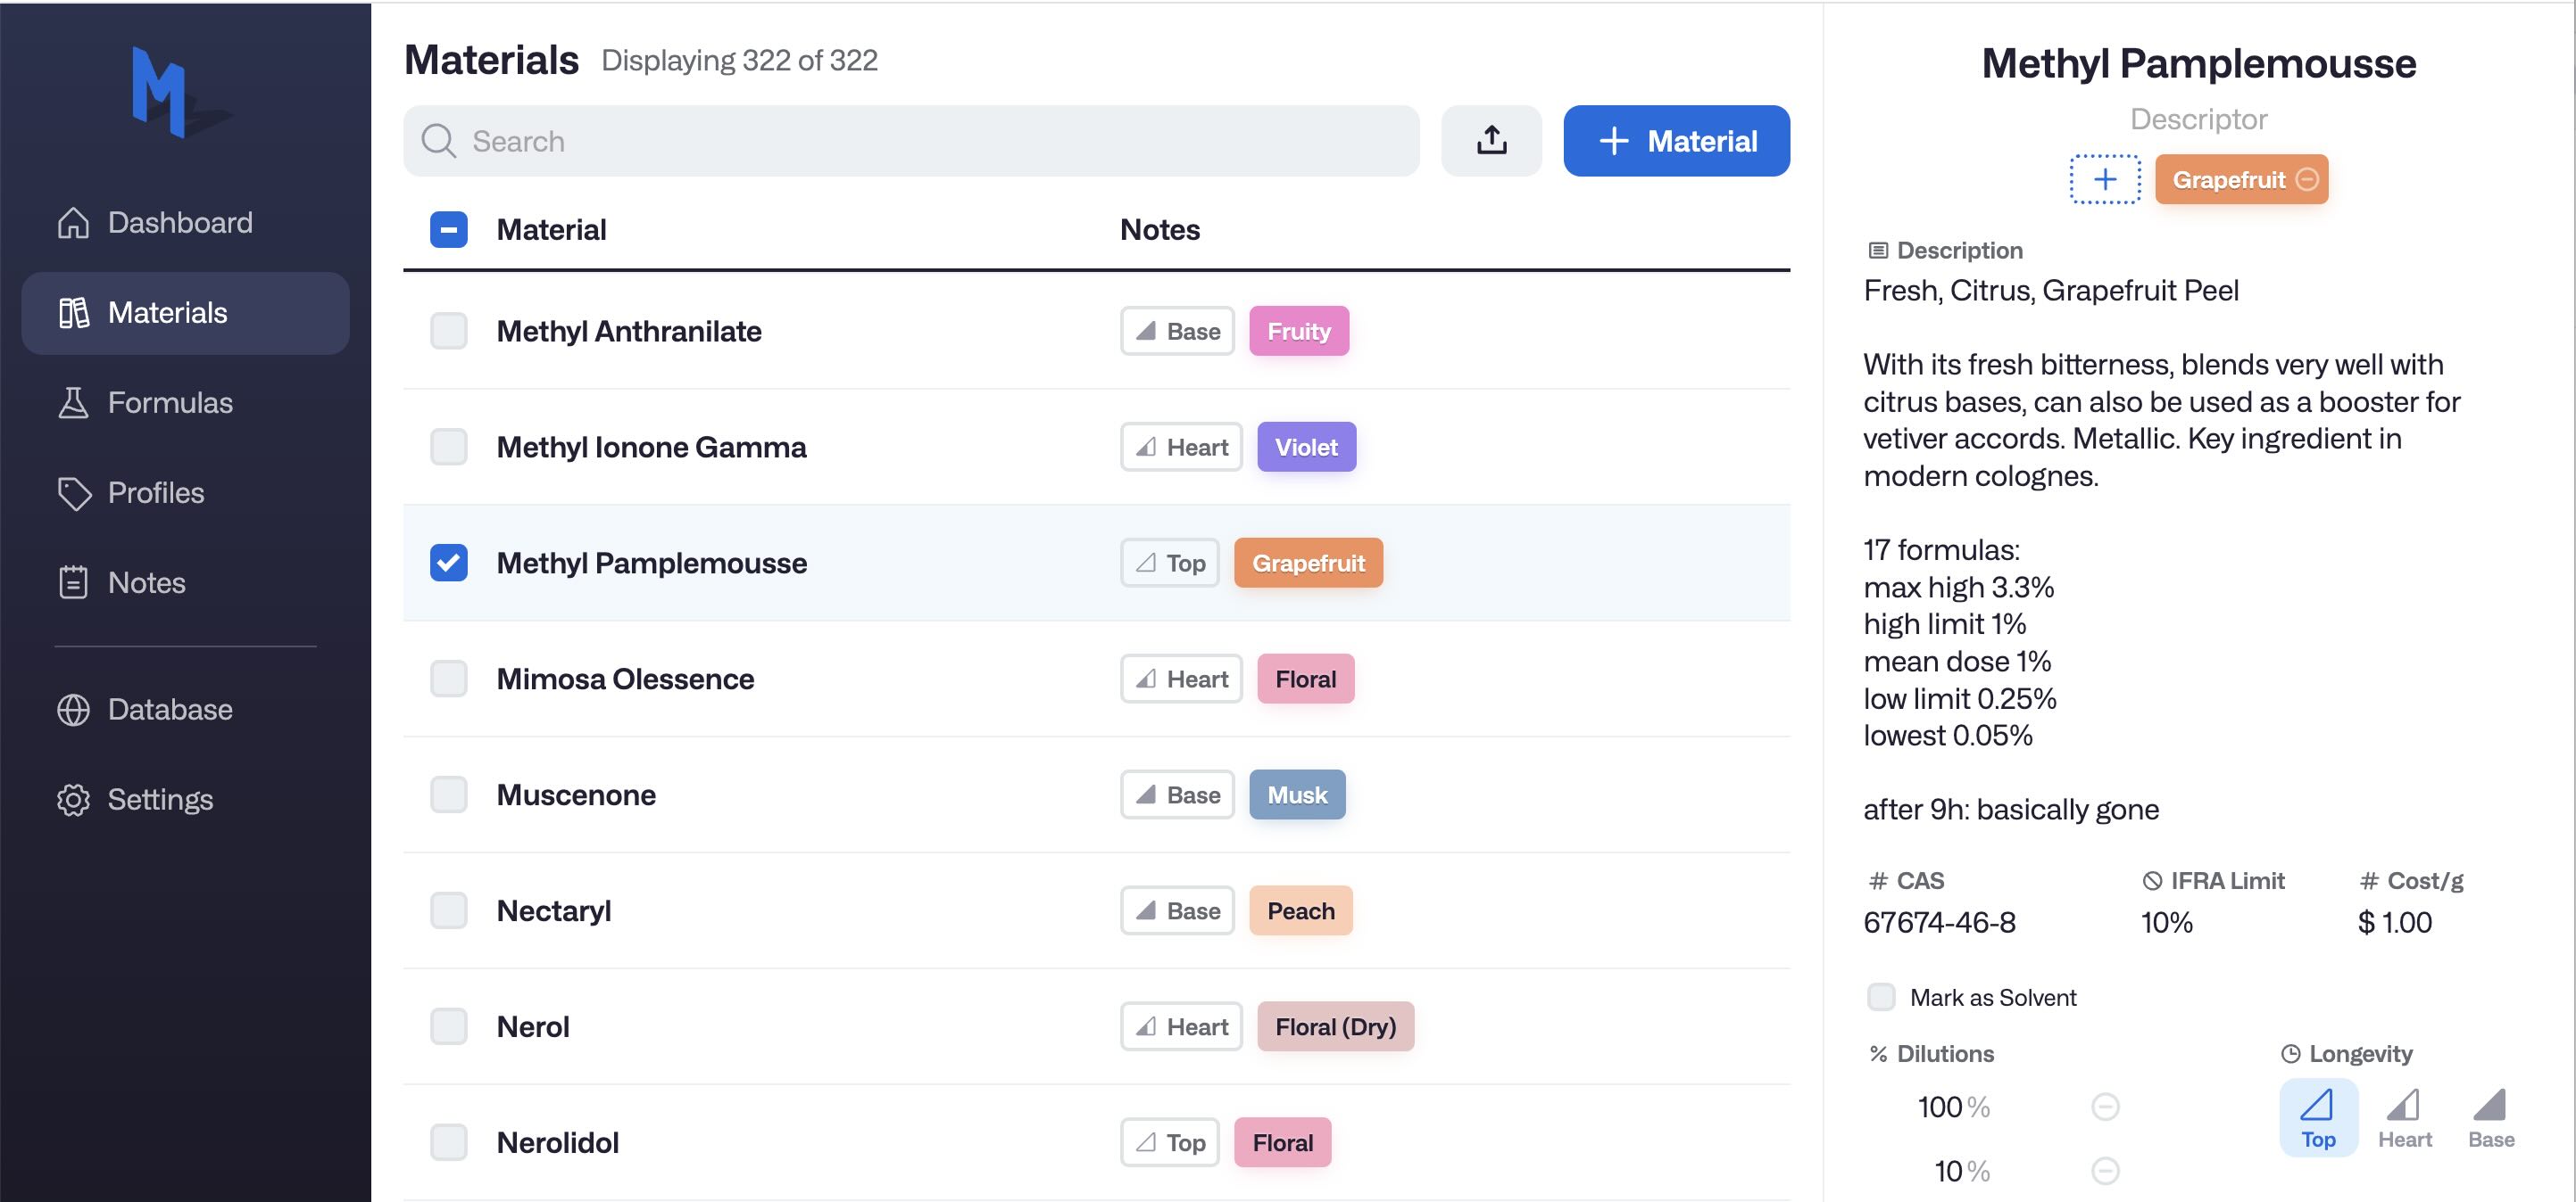
Task: Remove the 100% dilution entry
Action: tap(2105, 1106)
